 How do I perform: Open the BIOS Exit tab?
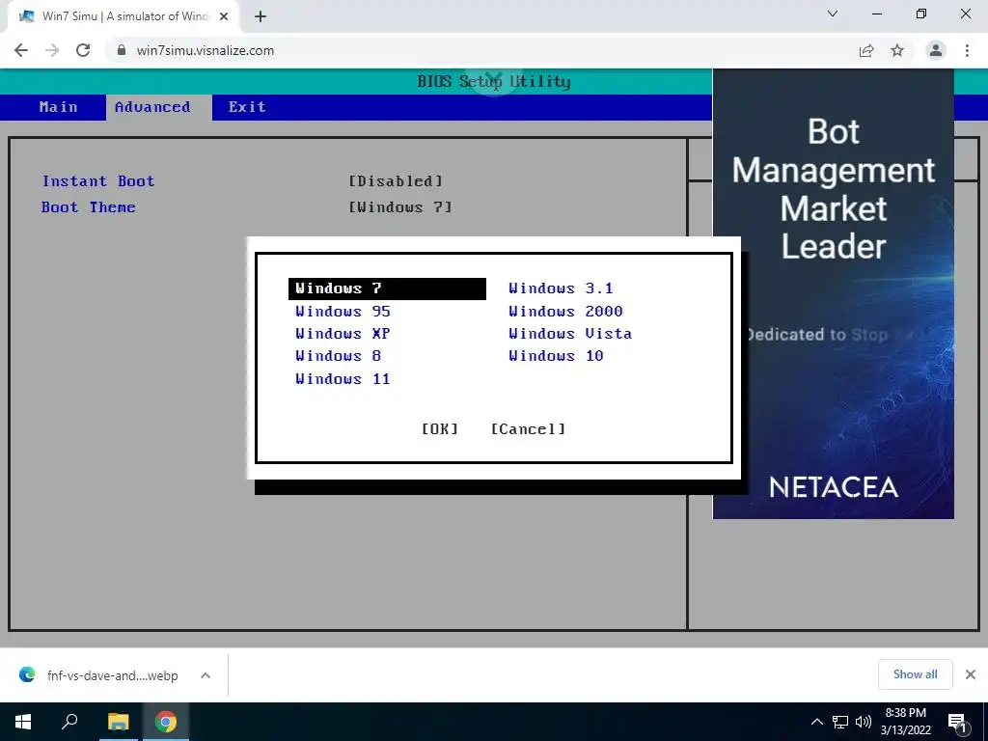pyautogui.click(x=247, y=107)
